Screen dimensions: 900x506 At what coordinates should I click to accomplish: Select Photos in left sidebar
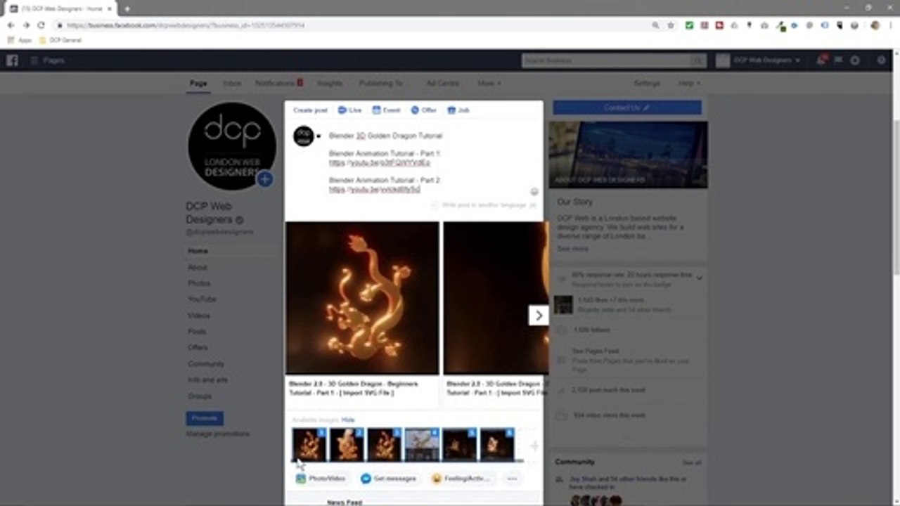tap(199, 283)
